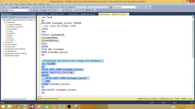Select the test1 database
Screen dimensions: 195x109
11,38
